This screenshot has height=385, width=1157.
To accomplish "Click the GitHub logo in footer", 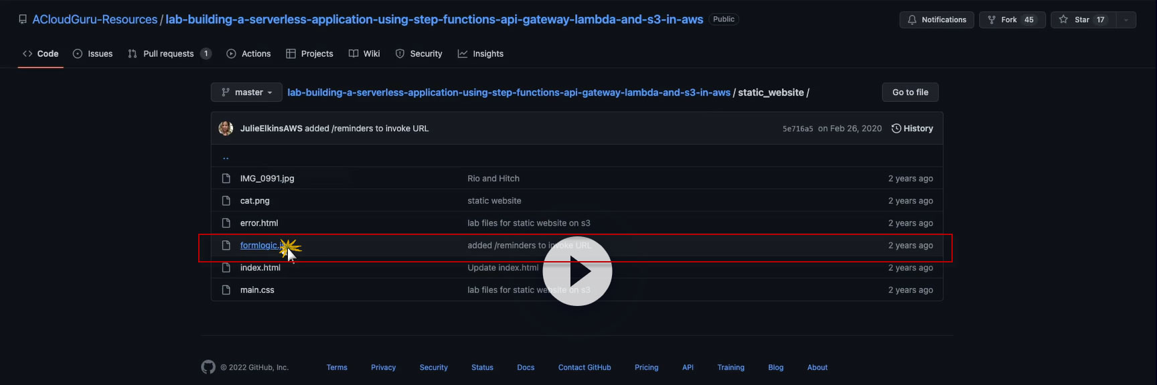I will (x=208, y=367).
